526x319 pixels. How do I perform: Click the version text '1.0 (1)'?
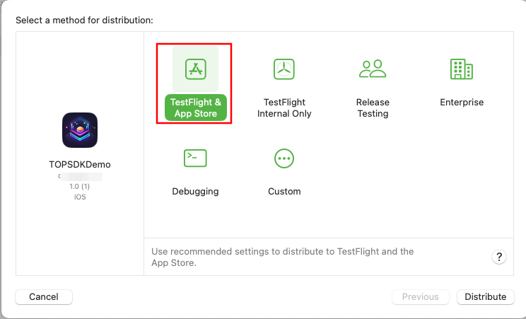pos(79,186)
